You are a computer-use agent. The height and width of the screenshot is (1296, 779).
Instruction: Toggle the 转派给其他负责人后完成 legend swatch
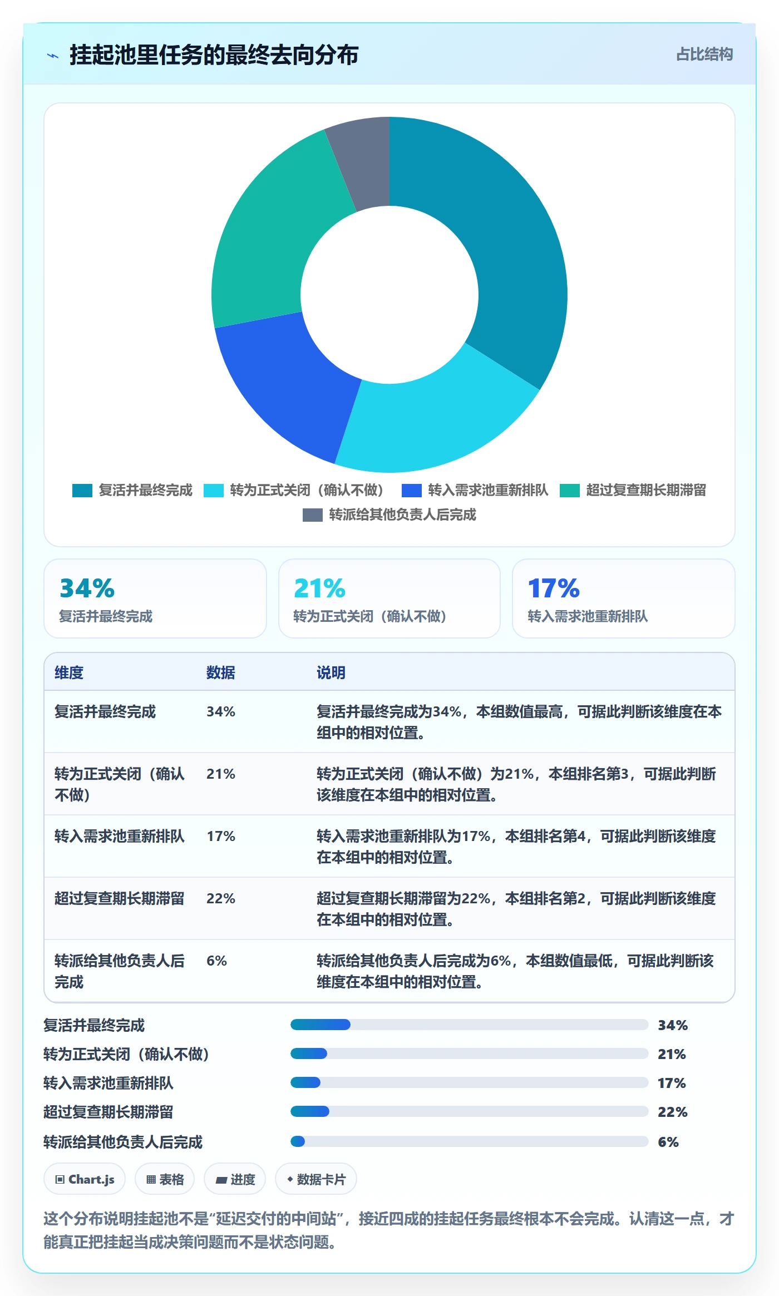tap(313, 515)
